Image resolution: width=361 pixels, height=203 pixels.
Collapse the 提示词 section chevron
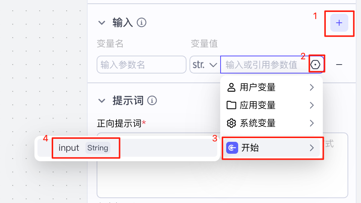[x=102, y=100]
